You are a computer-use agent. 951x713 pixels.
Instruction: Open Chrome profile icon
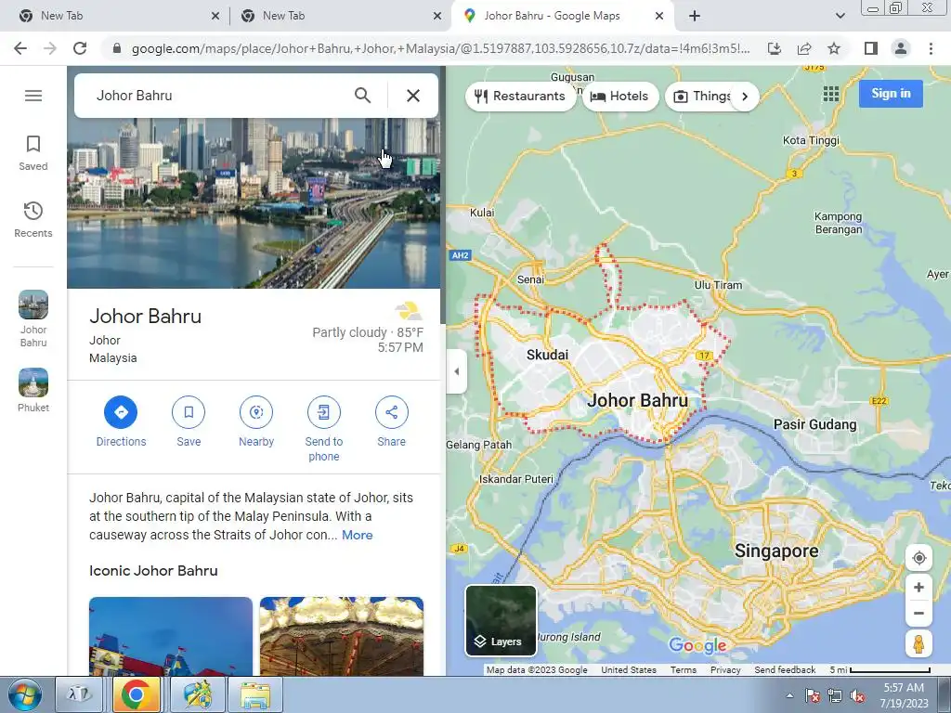(901, 48)
